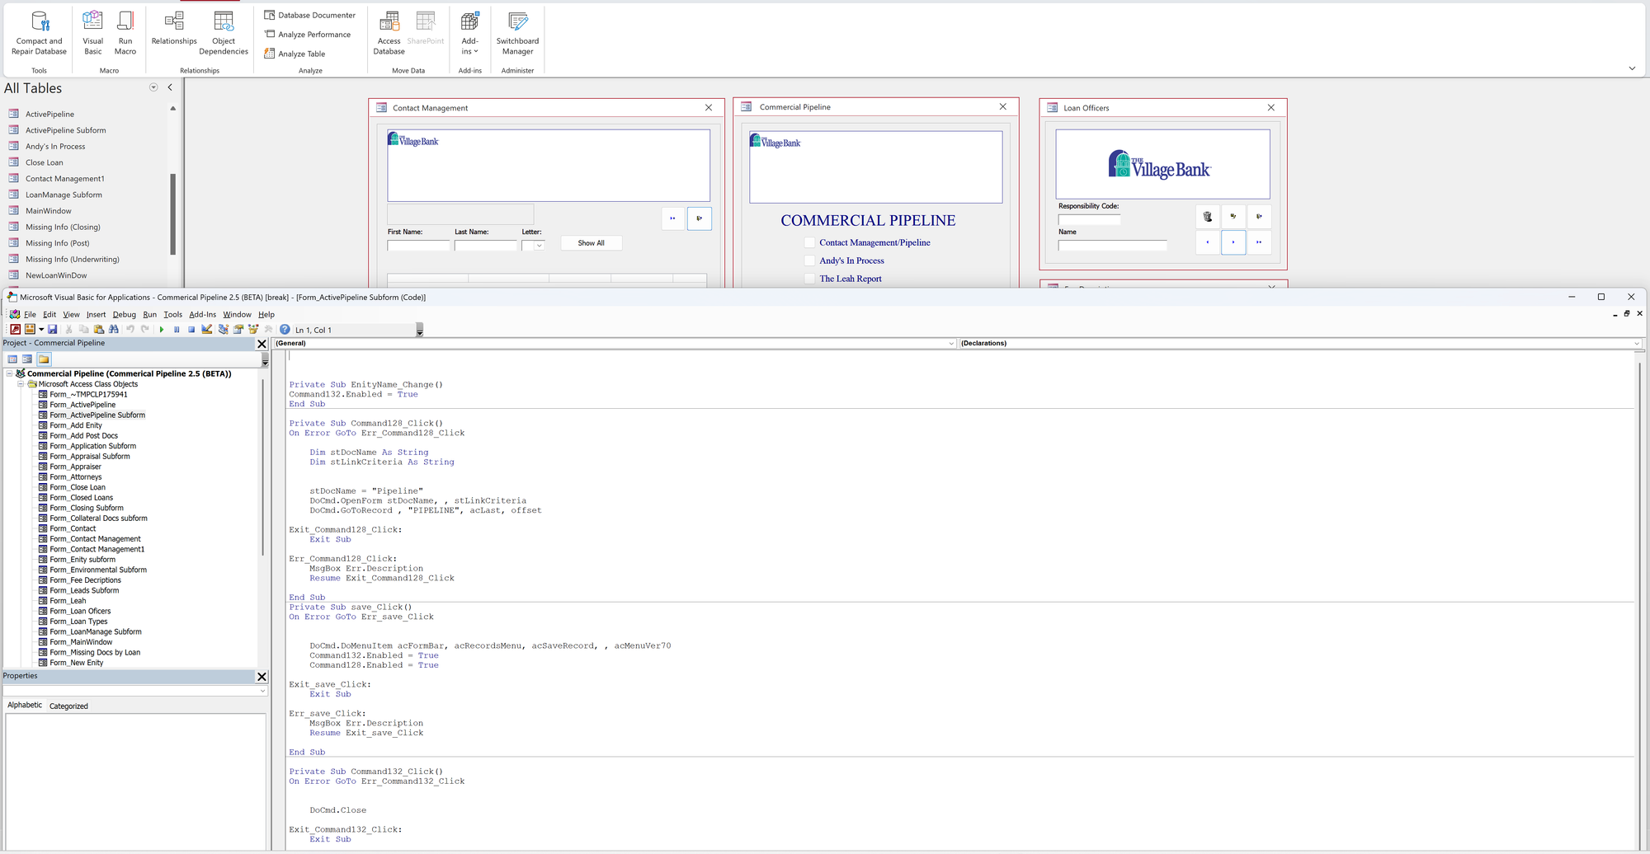Select Form_Loan Officers in project tree
1650x854 pixels.
click(x=80, y=612)
